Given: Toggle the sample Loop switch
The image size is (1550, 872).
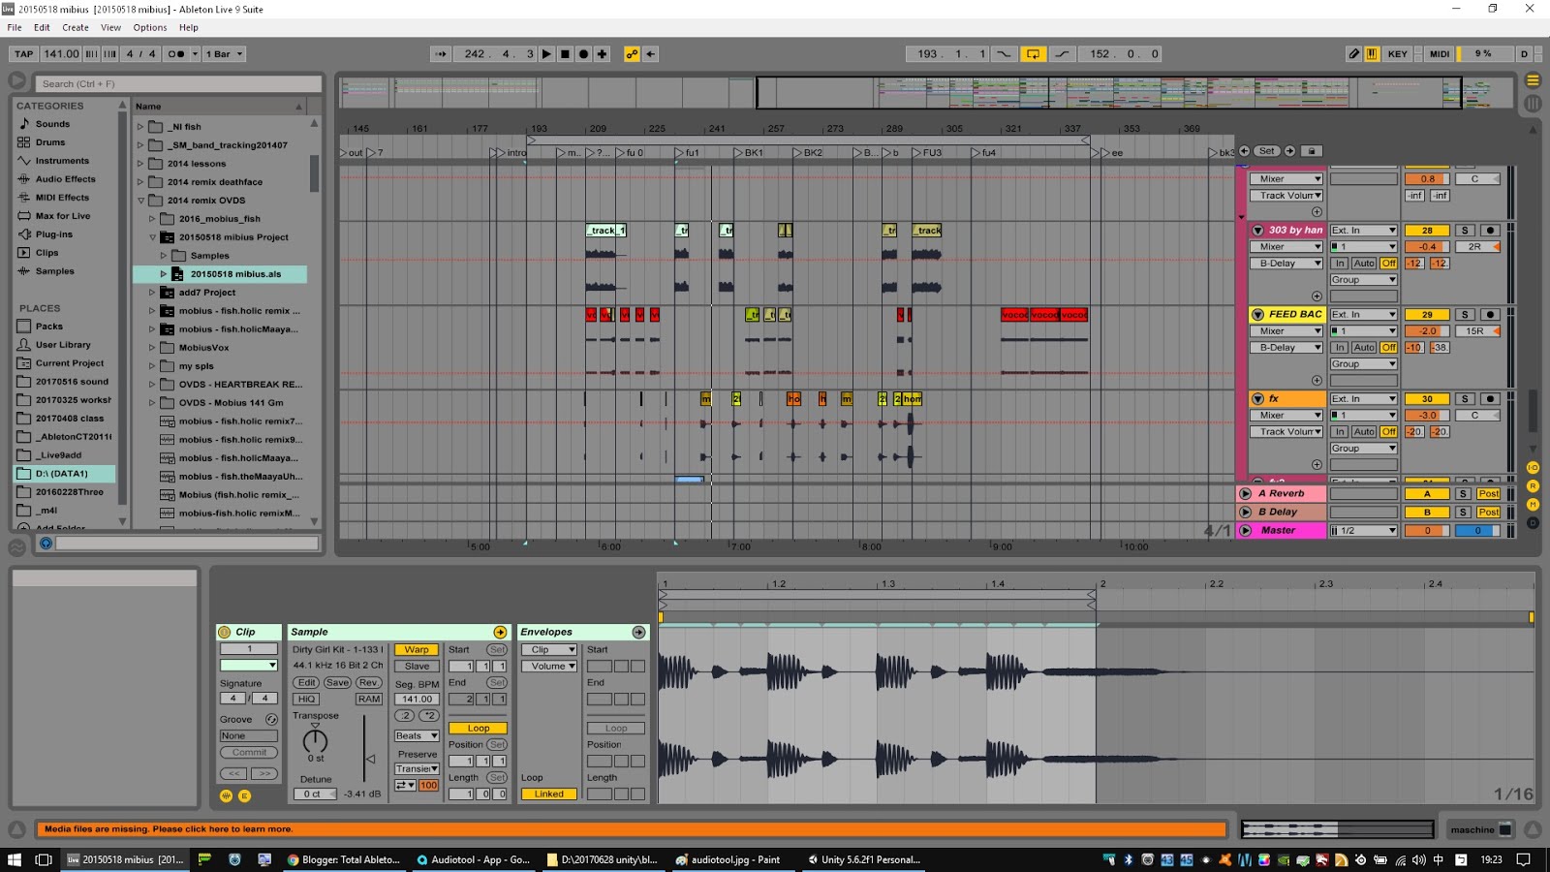Looking at the screenshot, I should pos(479,729).
